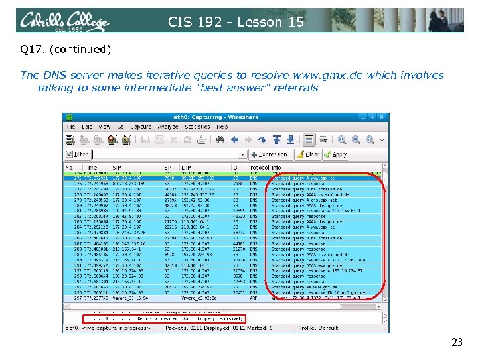The width and height of the screenshot is (478, 358).
Task: Select packet row 'Standard query AAAA ns.schlund.de' at 772.245600
Action: coord(222,194)
